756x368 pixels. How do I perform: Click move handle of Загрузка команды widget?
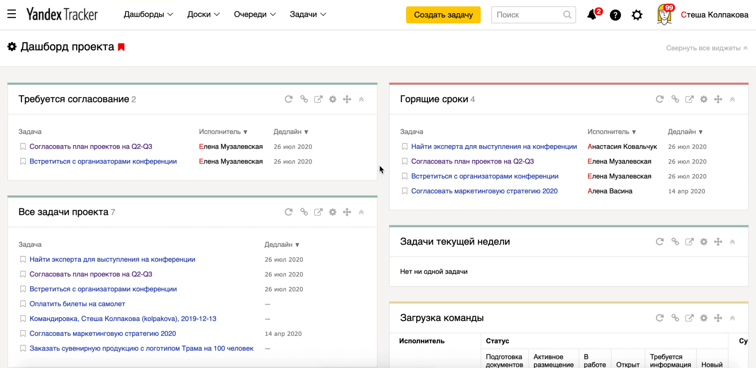[x=718, y=318]
